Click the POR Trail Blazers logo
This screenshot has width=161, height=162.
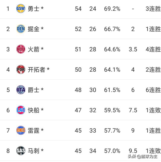click(21, 69)
